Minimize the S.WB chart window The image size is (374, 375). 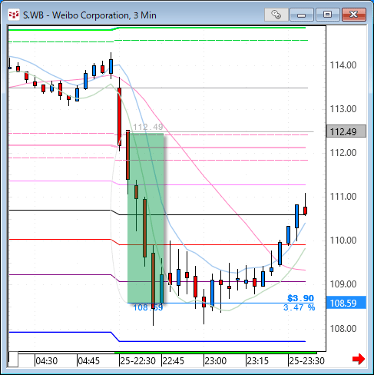[302, 15]
